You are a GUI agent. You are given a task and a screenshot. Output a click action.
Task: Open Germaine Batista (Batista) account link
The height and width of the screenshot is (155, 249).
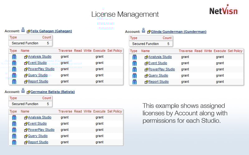(52, 92)
